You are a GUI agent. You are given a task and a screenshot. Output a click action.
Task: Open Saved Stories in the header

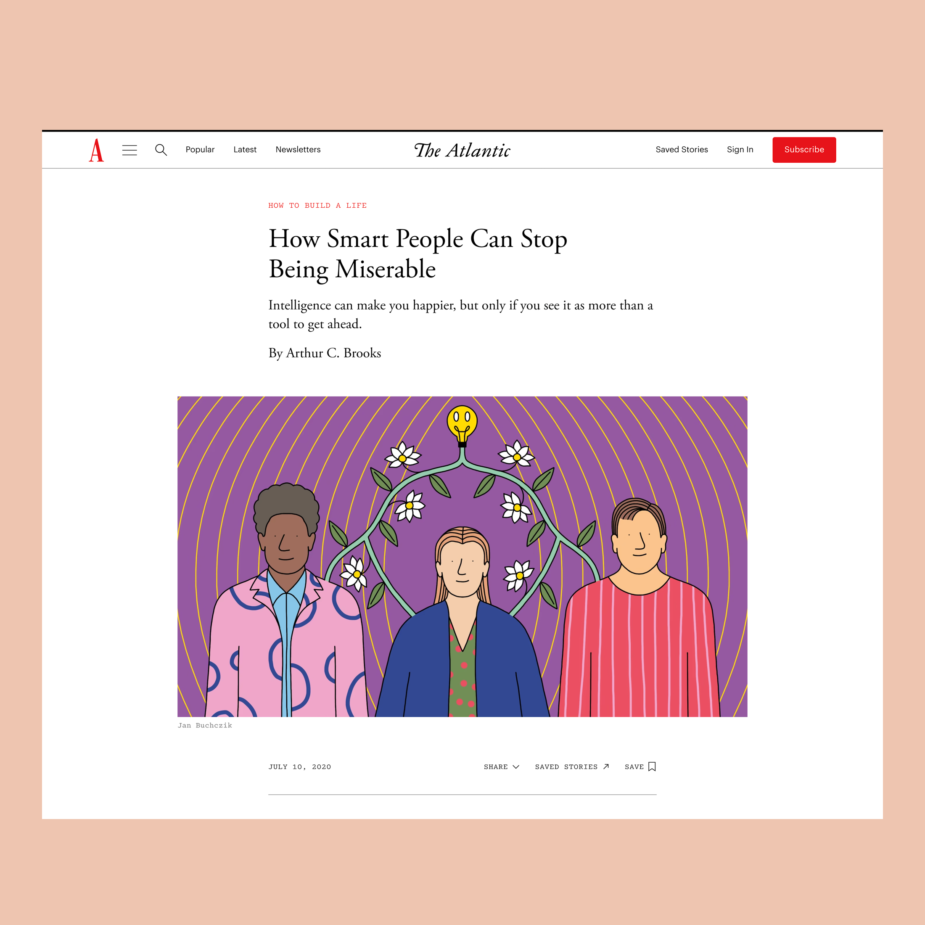(681, 149)
